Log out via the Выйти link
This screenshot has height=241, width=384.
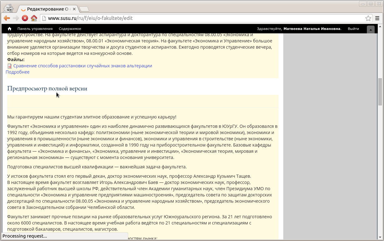[353, 29]
